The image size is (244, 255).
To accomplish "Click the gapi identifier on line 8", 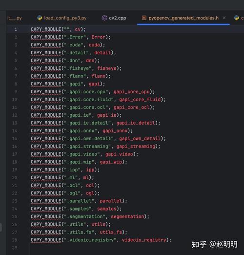I will [94, 84].
